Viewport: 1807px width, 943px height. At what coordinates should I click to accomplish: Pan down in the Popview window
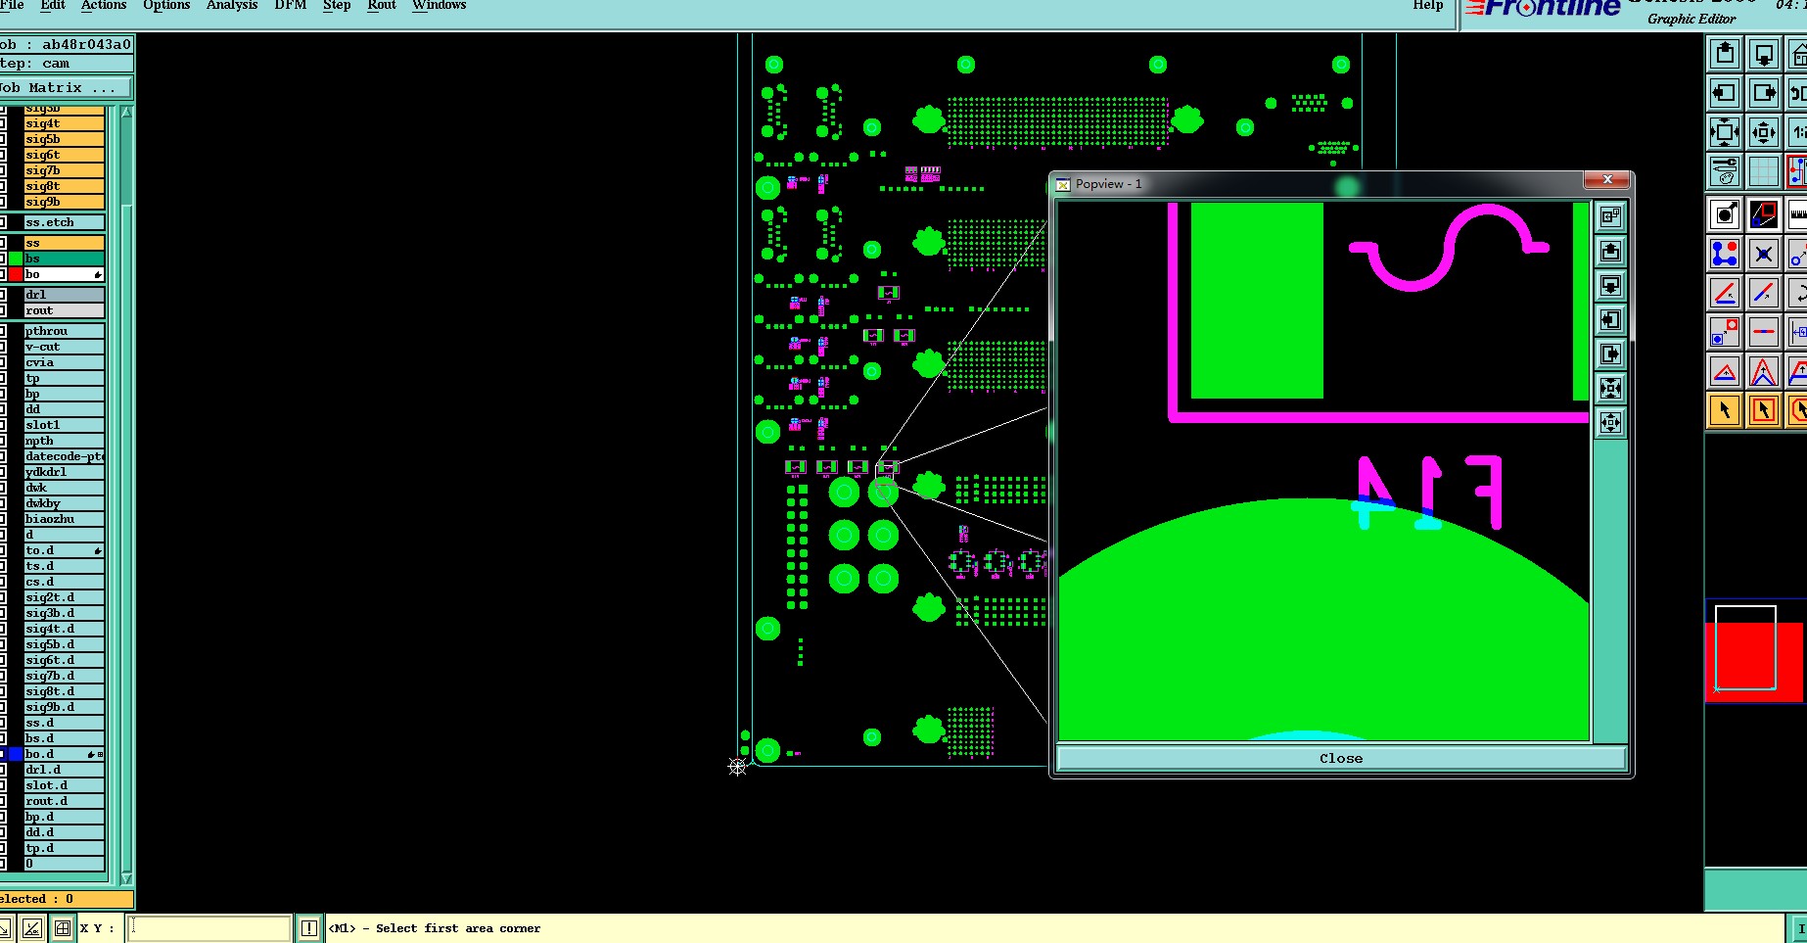click(1610, 286)
